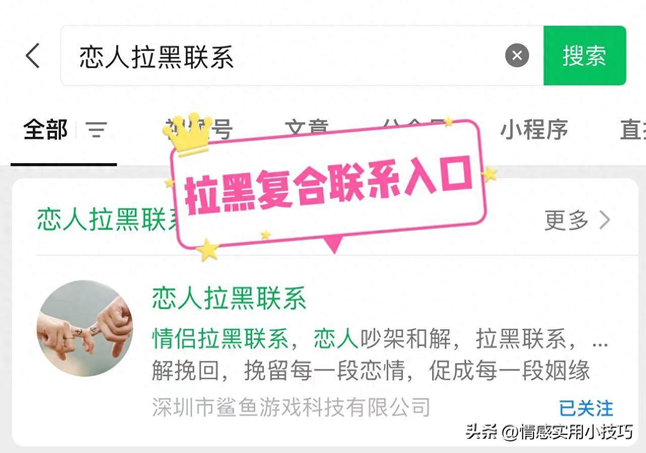The image size is (646, 453).
Task: Tap the gold crown icon on banner
Action: [187, 131]
